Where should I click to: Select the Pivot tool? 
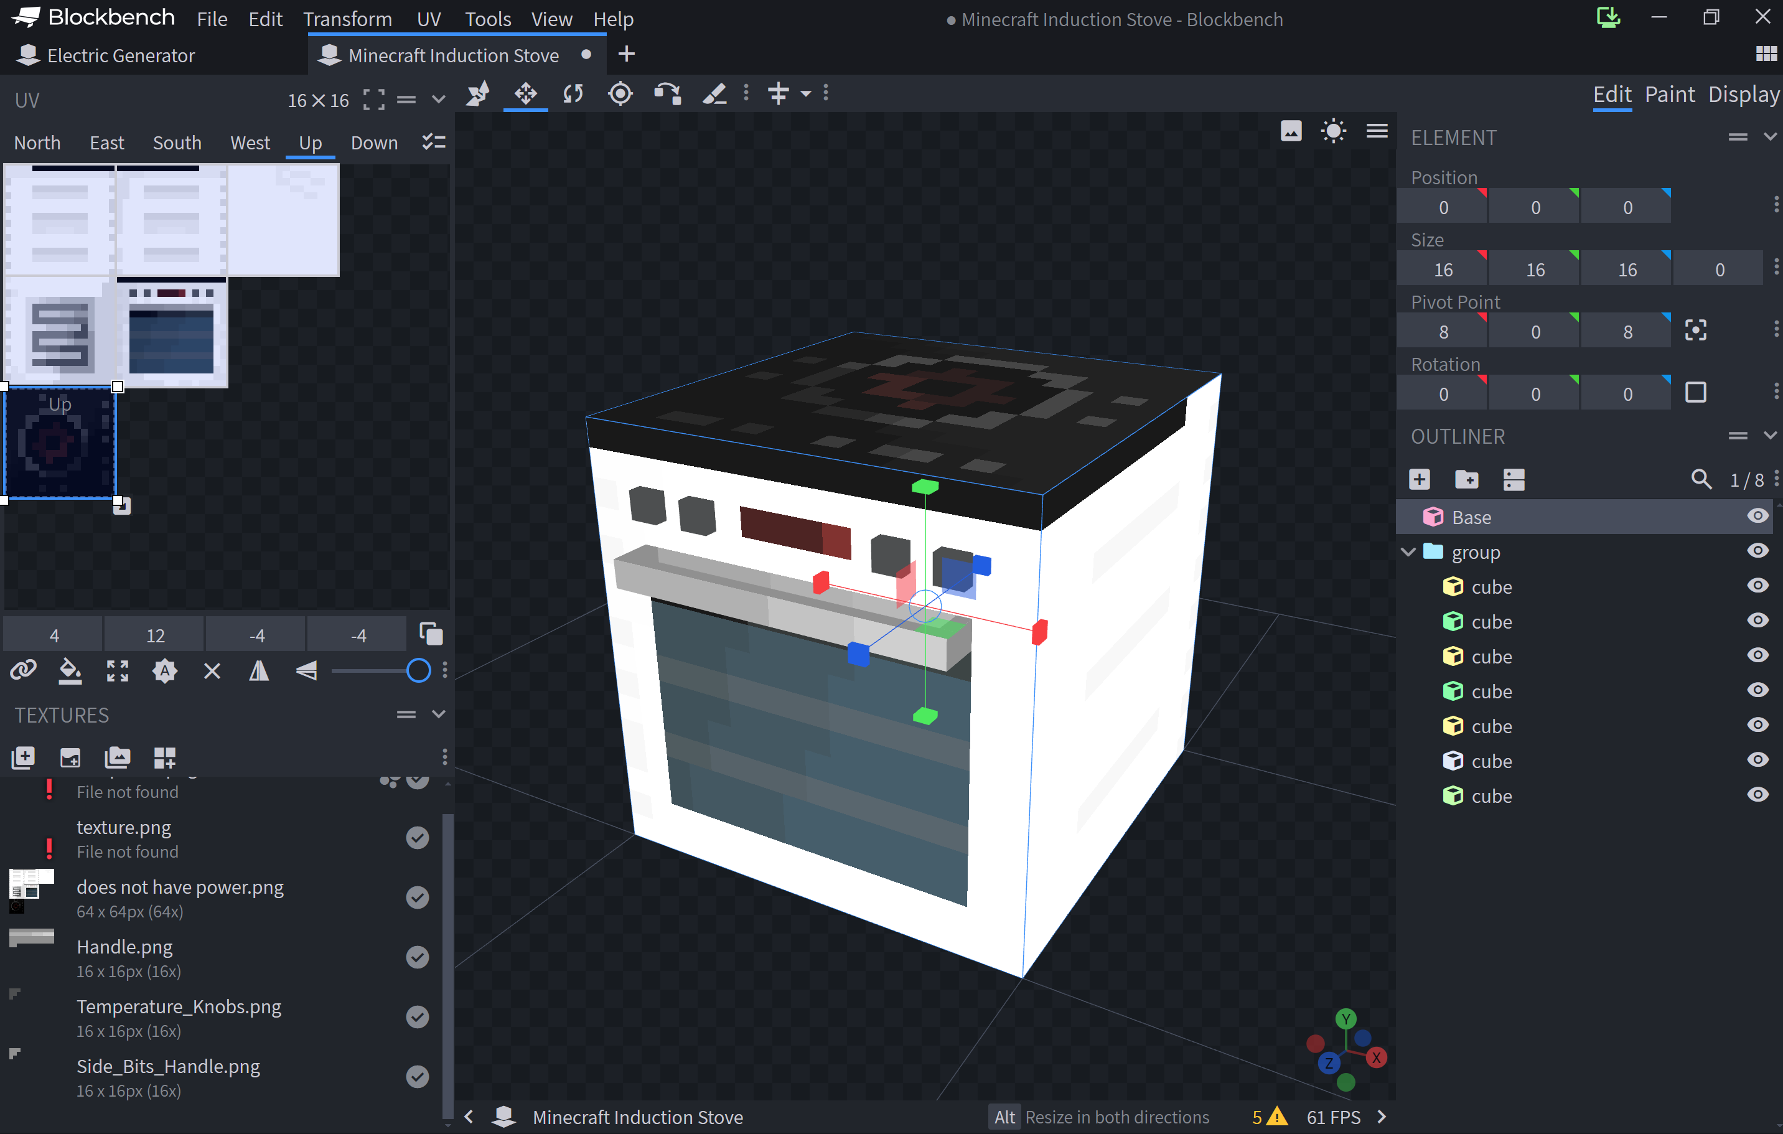pos(620,94)
